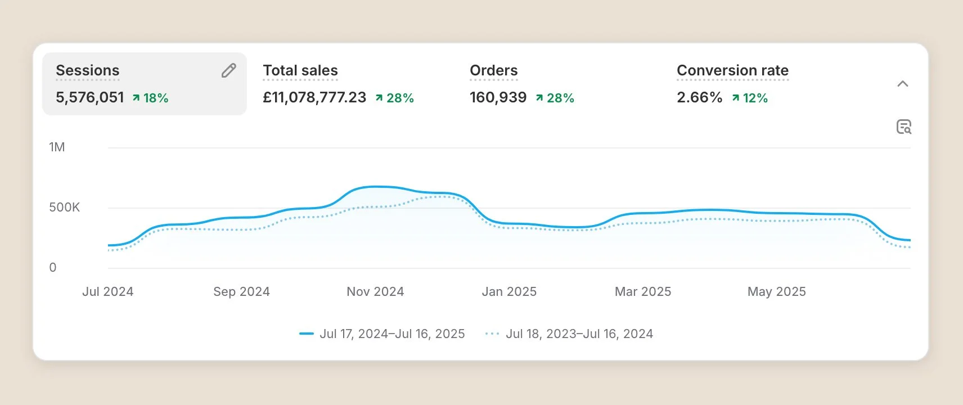Click the 5,576,051 sessions value
This screenshot has height=405, width=963.
coord(89,98)
